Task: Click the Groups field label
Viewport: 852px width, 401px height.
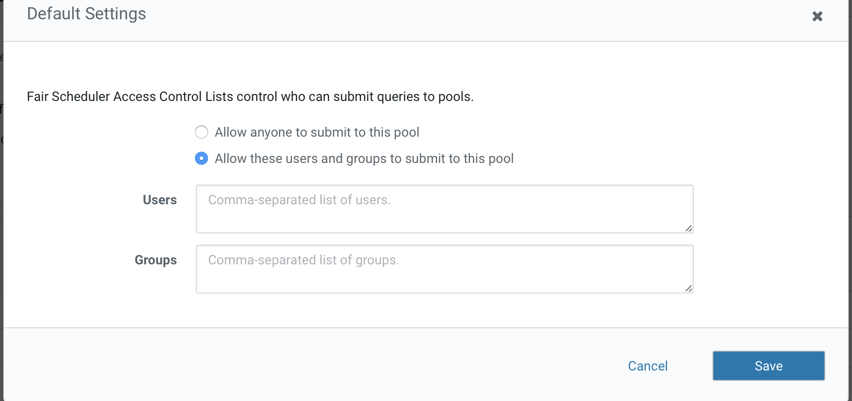Action: coord(155,260)
